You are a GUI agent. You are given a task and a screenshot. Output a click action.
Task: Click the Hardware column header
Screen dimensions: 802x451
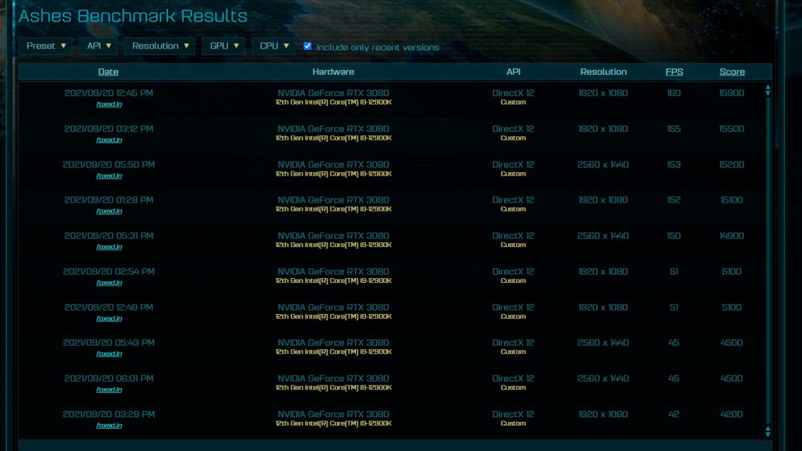point(334,71)
